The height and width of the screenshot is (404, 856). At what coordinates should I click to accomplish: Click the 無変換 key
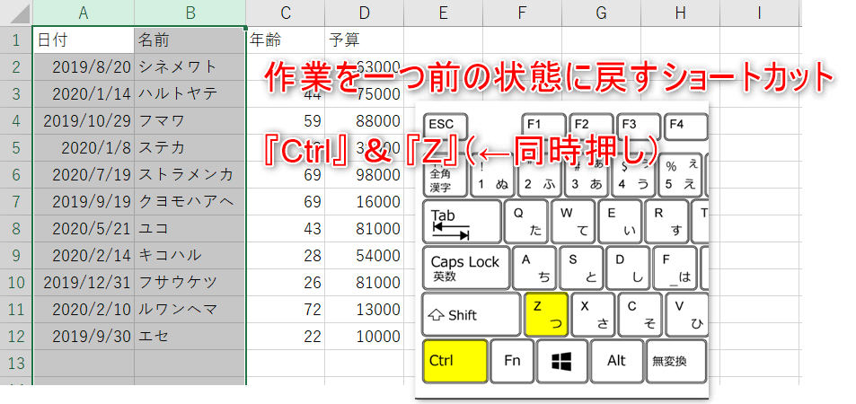pyautogui.click(x=675, y=361)
